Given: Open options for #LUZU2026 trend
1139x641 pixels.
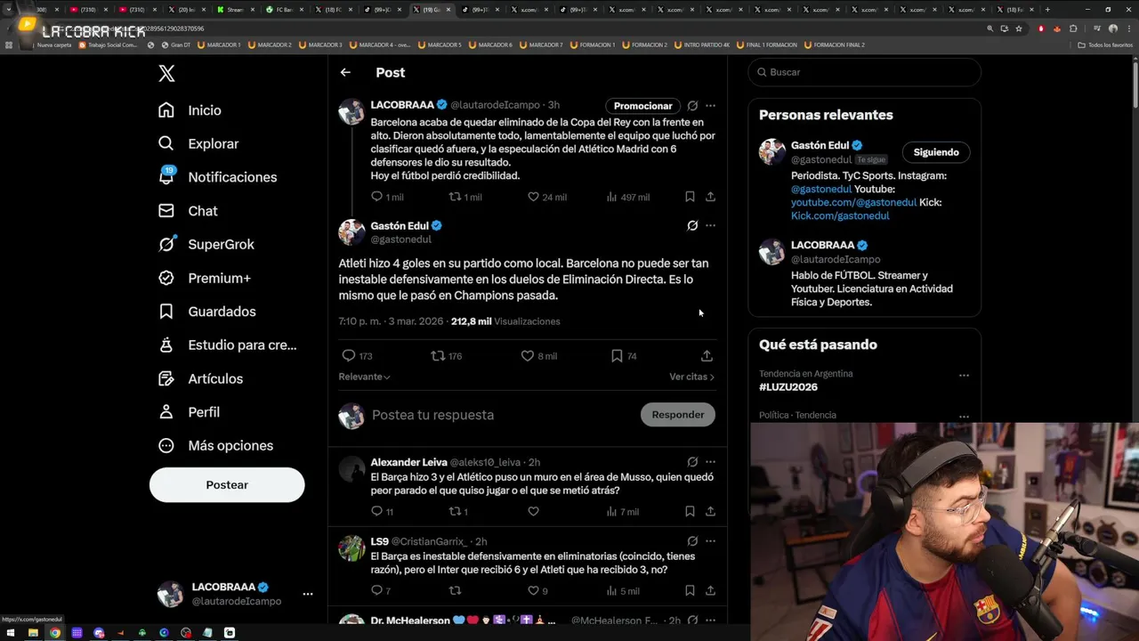Looking at the screenshot, I should (x=964, y=376).
